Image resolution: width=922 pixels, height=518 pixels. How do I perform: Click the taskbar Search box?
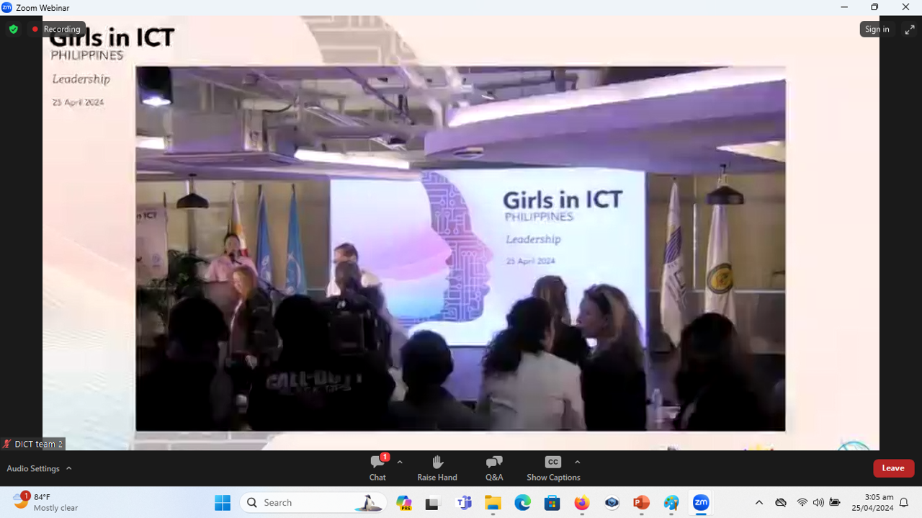(x=313, y=502)
